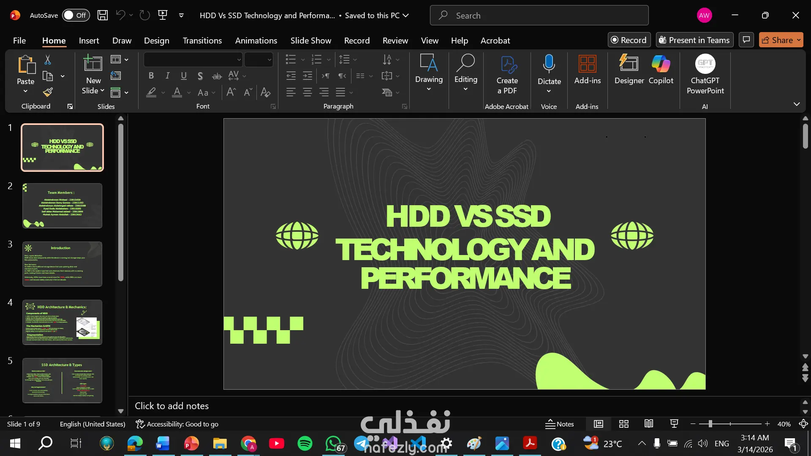Toggle Italic formatting
The image size is (811, 456).
point(167,76)
